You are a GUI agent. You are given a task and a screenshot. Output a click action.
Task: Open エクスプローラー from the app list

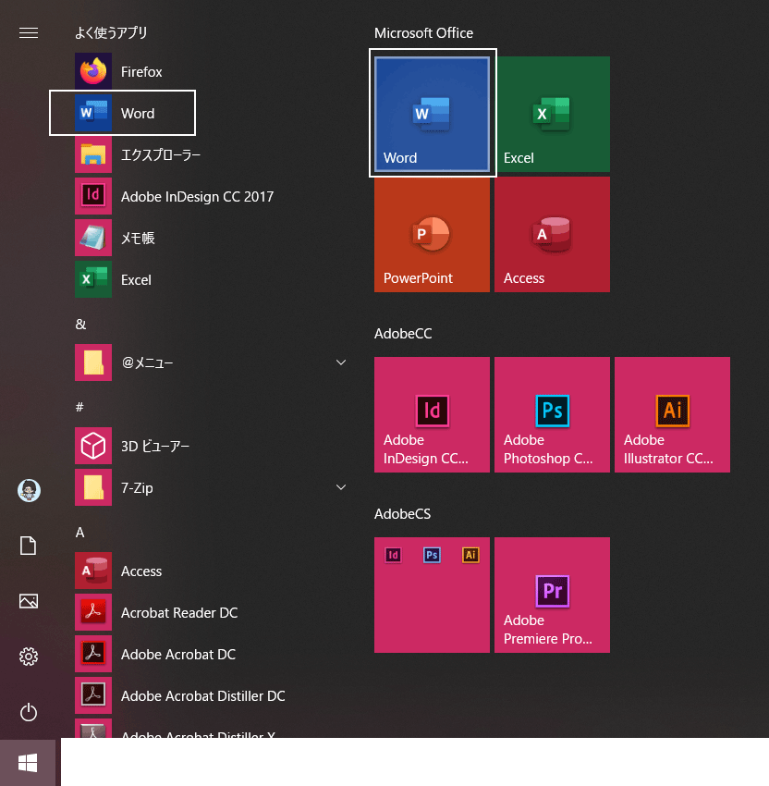[x=211, y=155]
